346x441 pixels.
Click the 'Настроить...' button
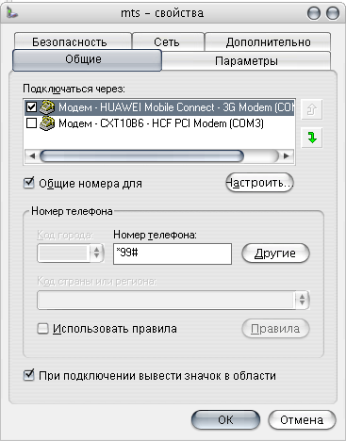pyautogui.click(x=259, y=183)
